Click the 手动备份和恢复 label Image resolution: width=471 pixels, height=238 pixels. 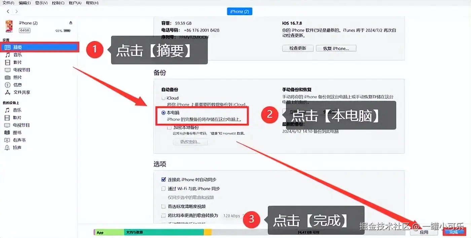(297, 90)
